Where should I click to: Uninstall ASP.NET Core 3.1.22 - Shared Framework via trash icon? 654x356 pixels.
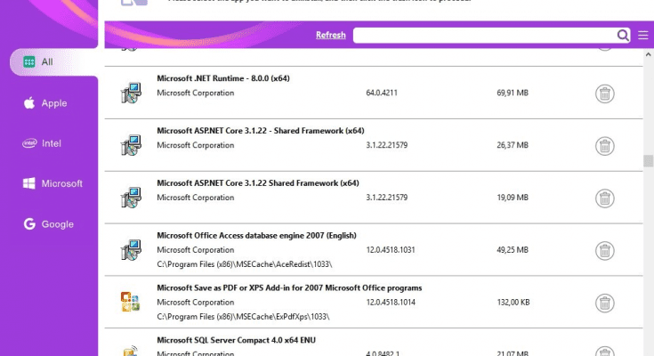tap(604, 146)
